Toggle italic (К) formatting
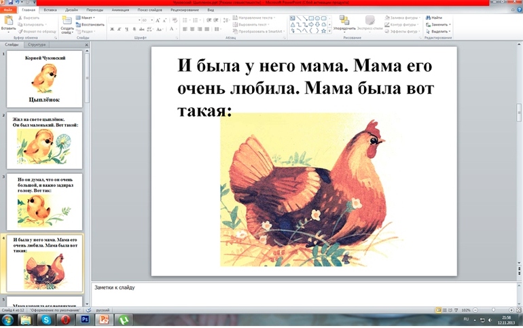This screenshot has height=328, width=523. [x=119, y=29]
